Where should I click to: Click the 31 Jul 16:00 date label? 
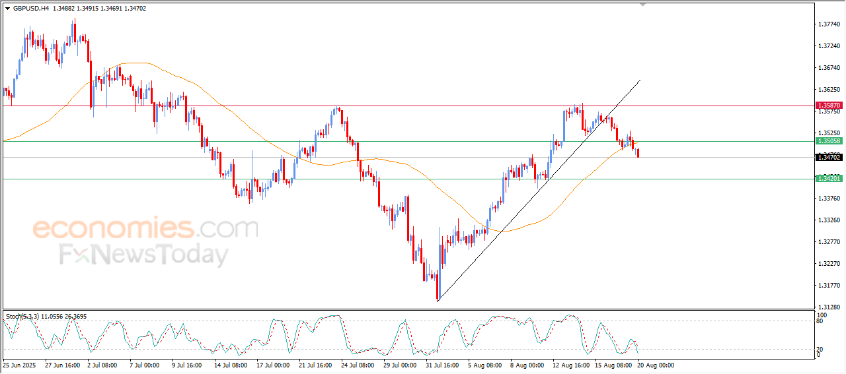443,365
